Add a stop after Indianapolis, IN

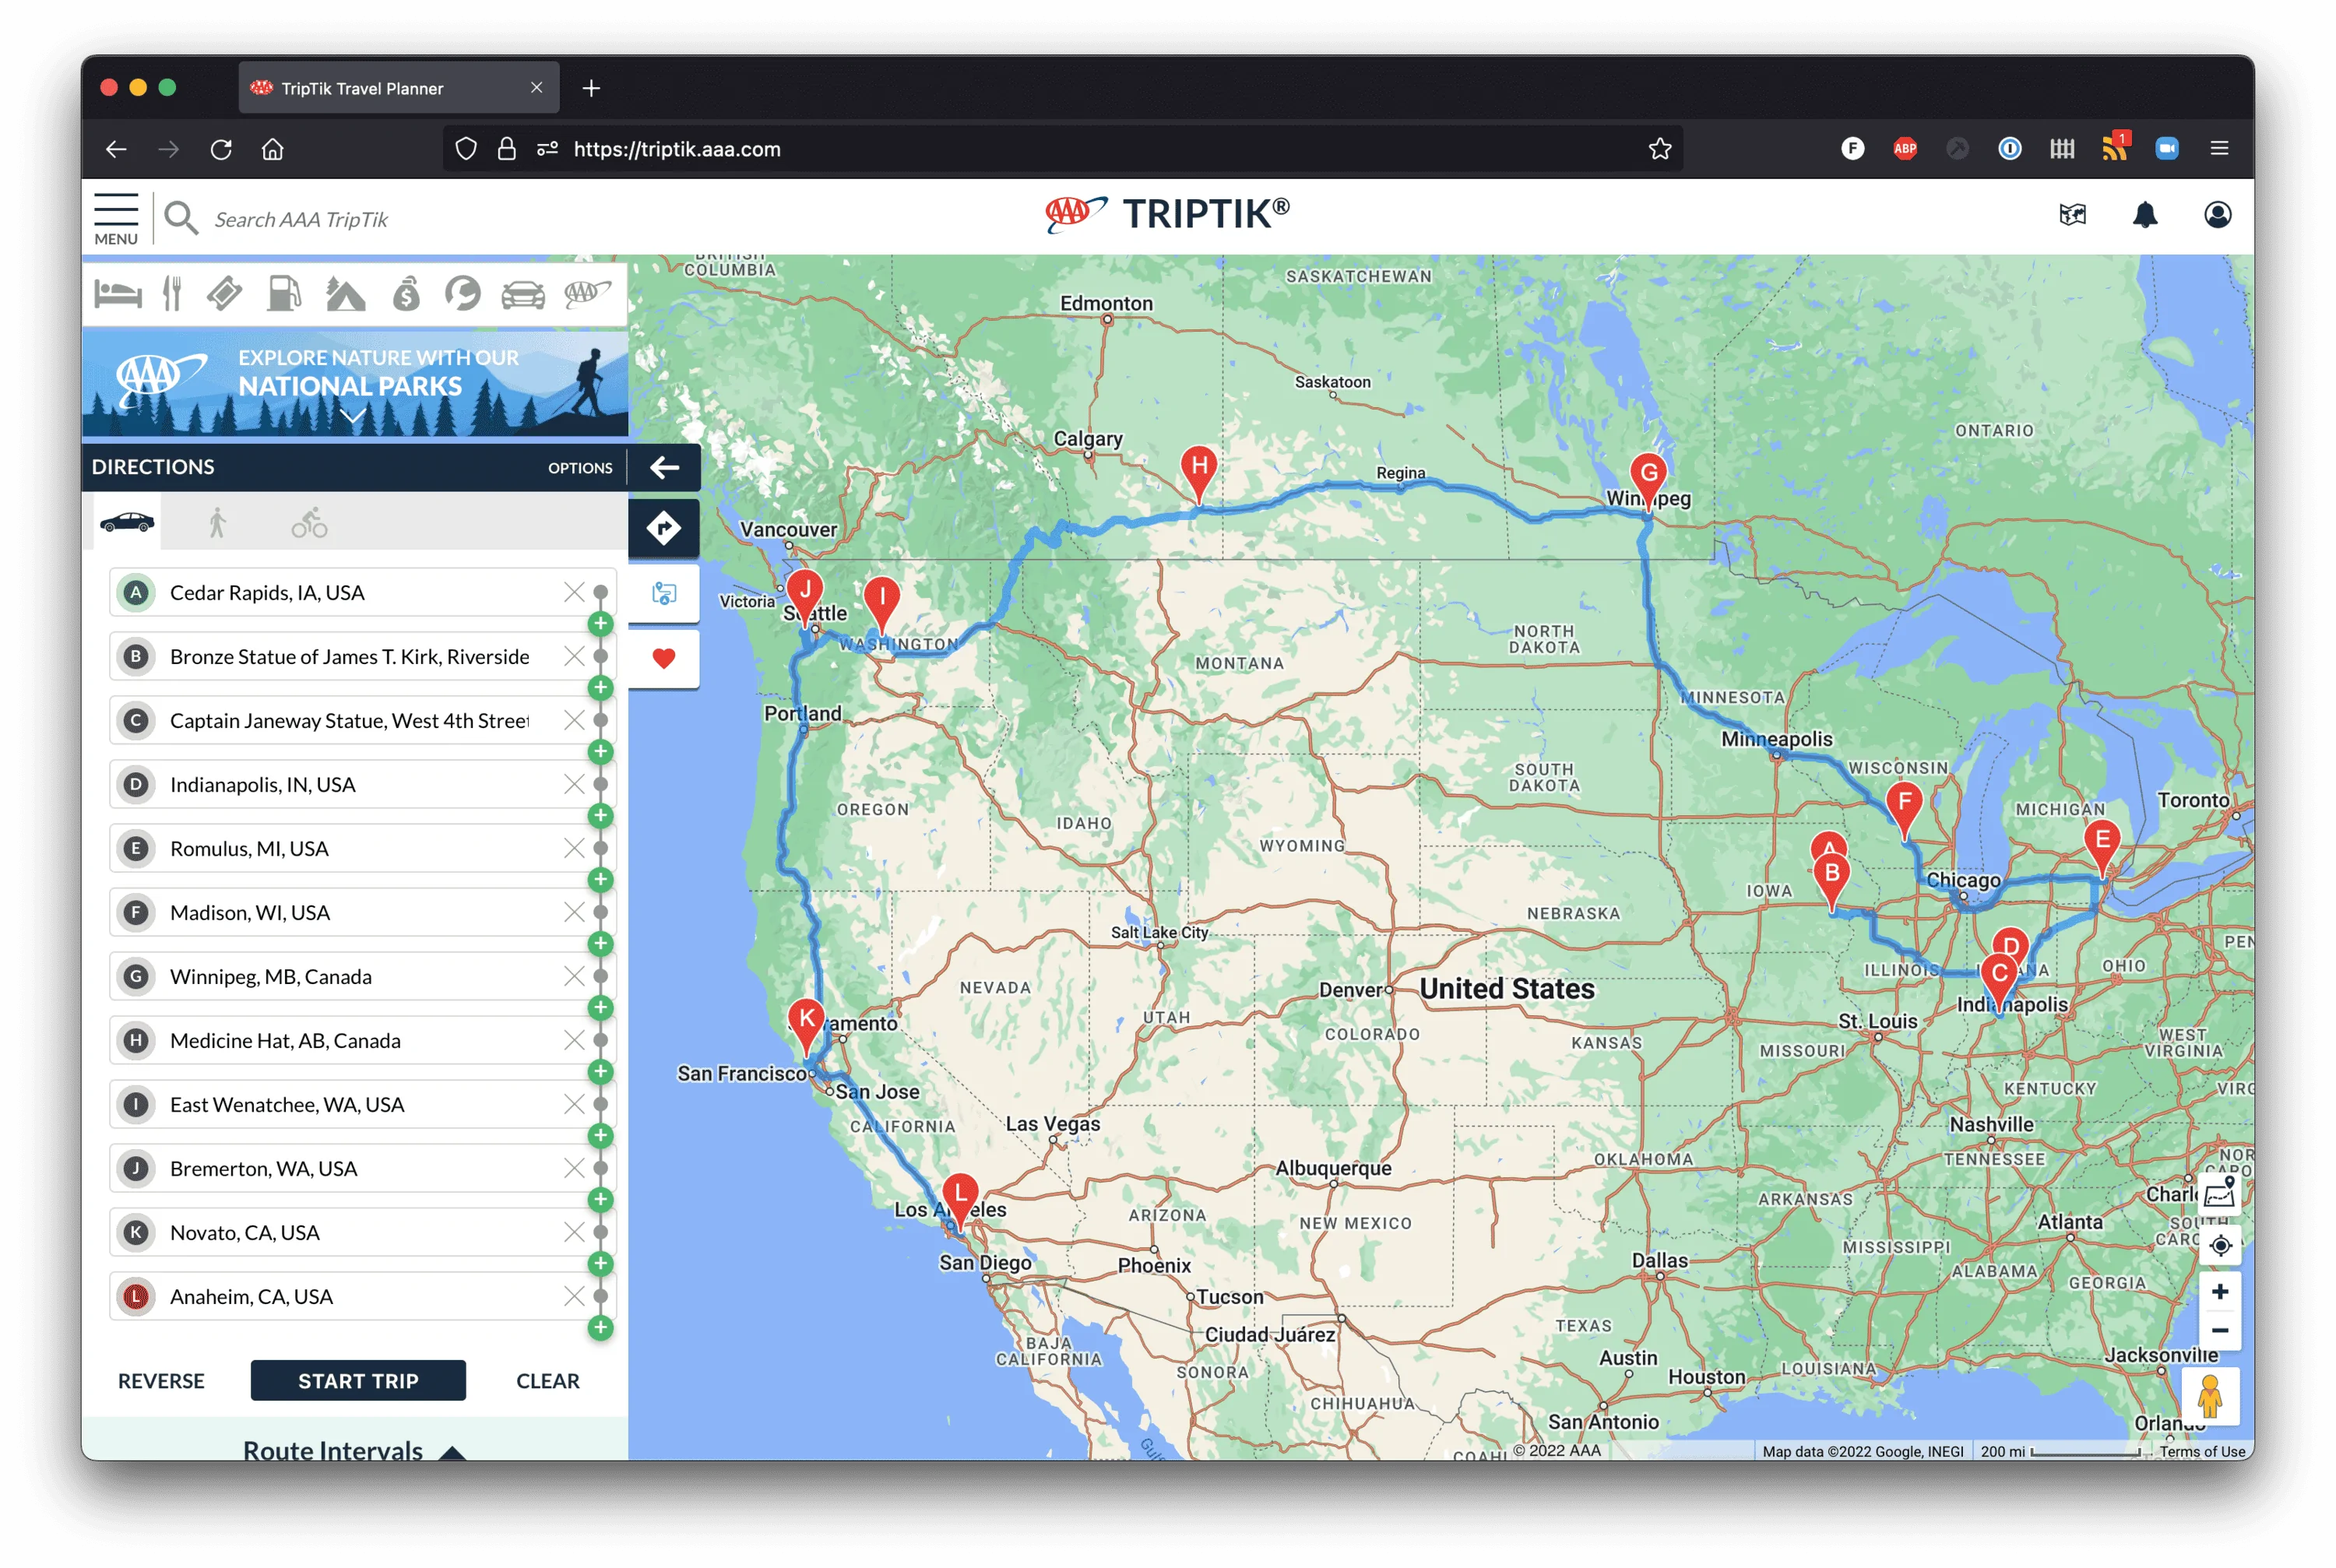point(600,816)
